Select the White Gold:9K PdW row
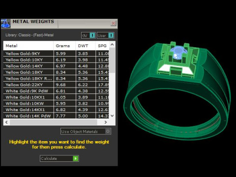The width and height of the screenshot is (236, 177). (56, 91)
